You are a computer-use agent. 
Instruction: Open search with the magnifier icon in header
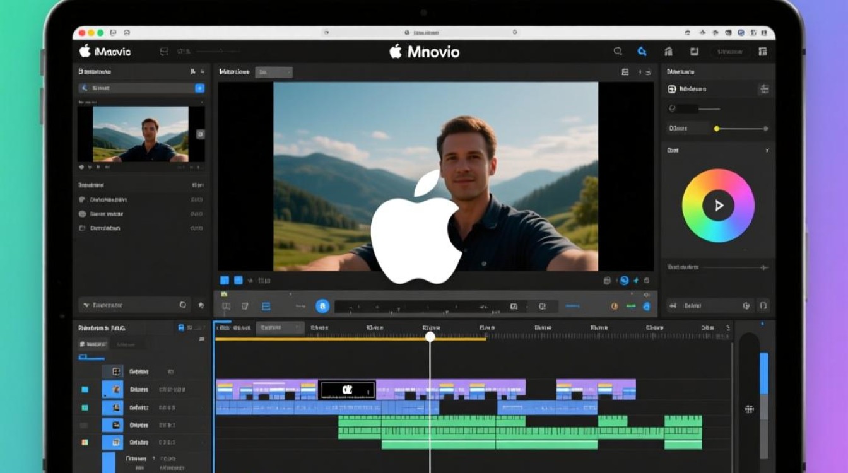[x=618, y=52]
